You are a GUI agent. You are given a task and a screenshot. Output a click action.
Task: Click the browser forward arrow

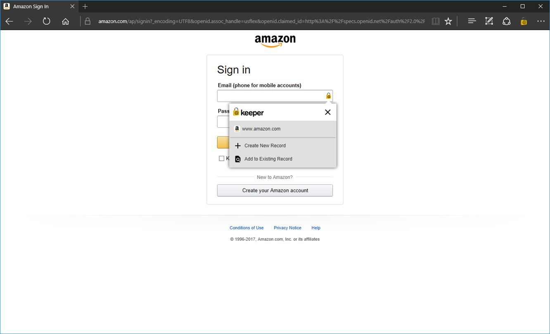tap(28, 21)
